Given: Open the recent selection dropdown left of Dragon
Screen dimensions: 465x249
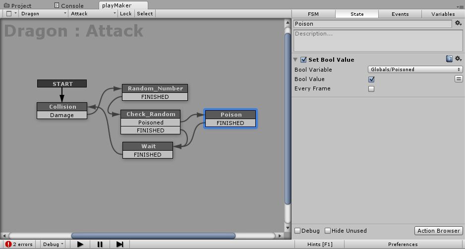Looking at the screenshot, I should pyautogui.click(x=11, y=14).
